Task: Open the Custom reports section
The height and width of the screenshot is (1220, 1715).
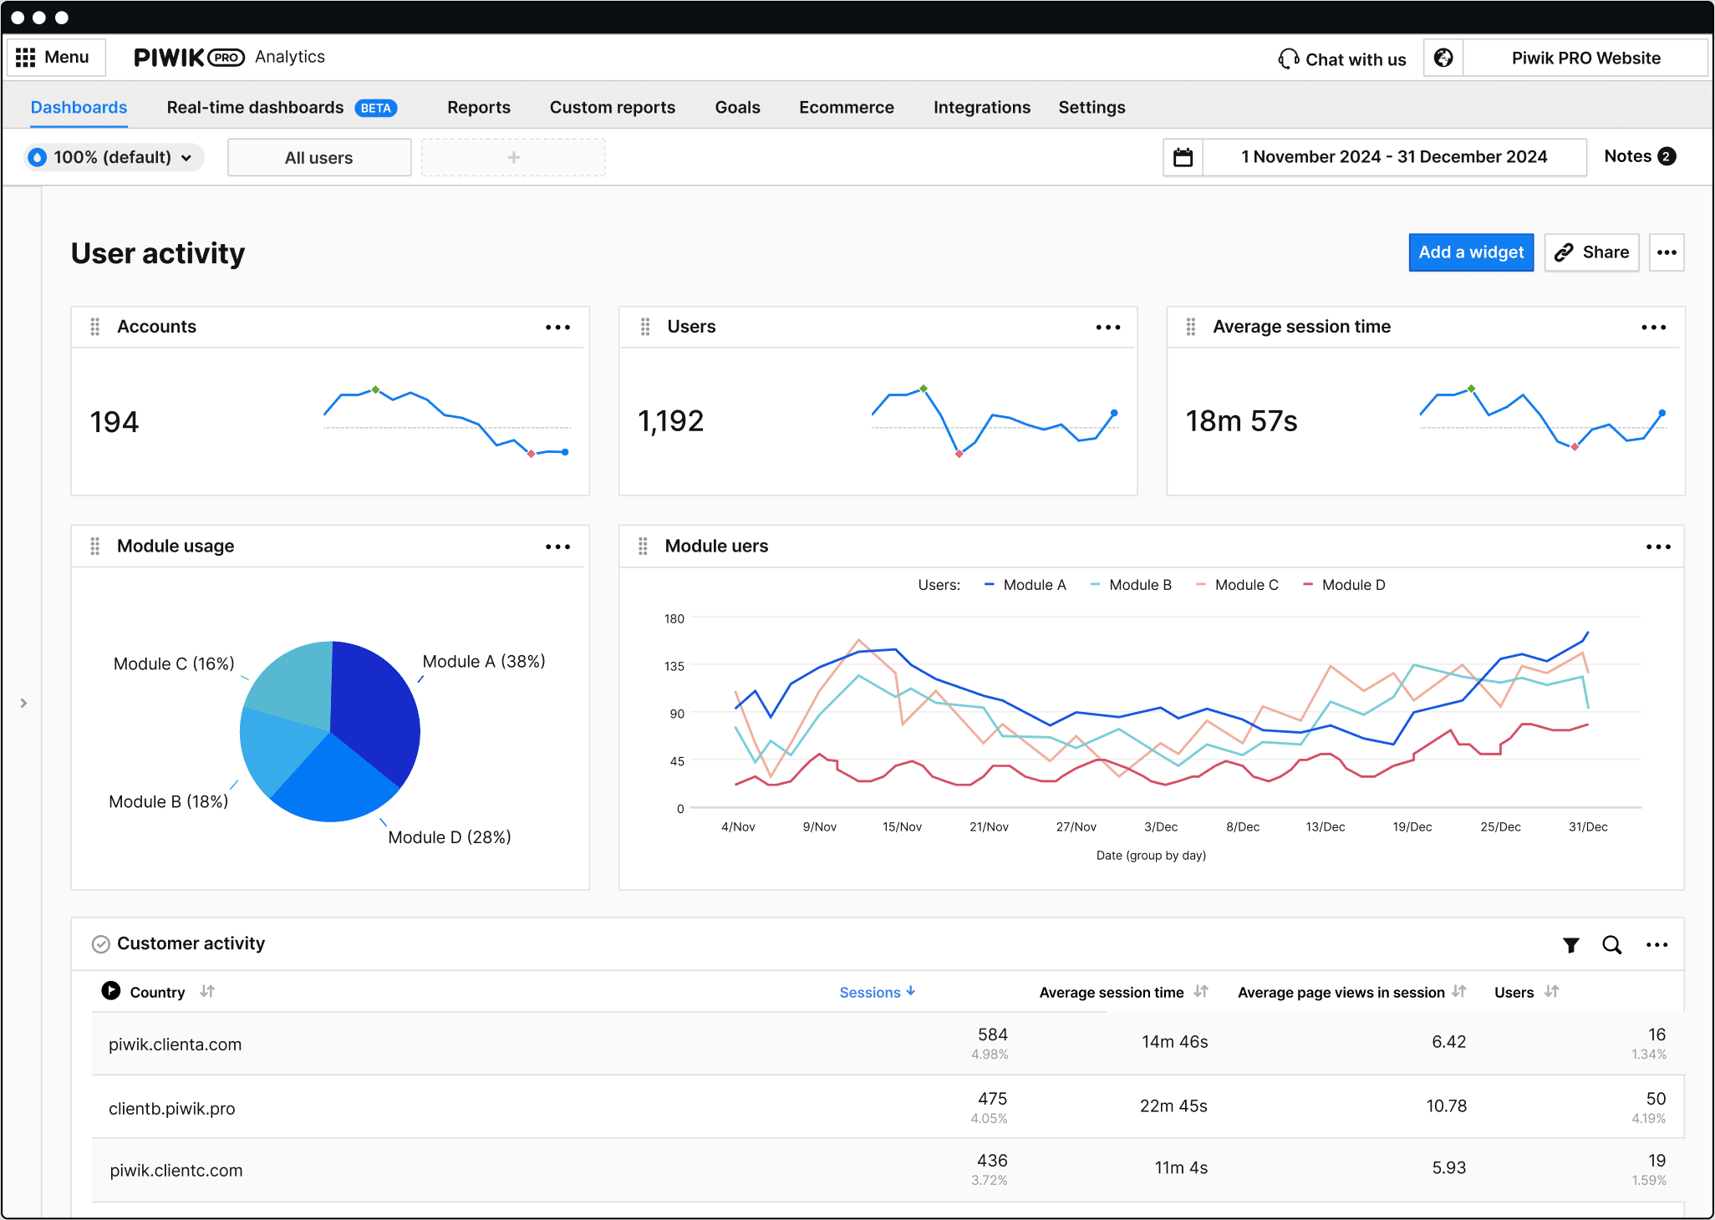Action: click(x=613, y=107)
